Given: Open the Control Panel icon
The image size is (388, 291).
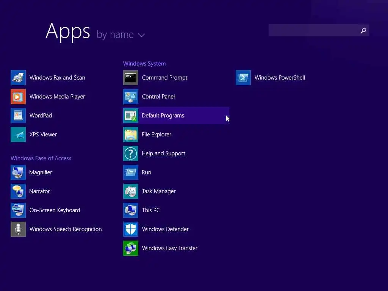Looking at the screenshot, I should 131,97.
